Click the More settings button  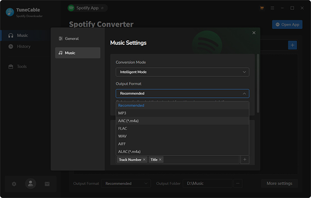coord(279,184)
